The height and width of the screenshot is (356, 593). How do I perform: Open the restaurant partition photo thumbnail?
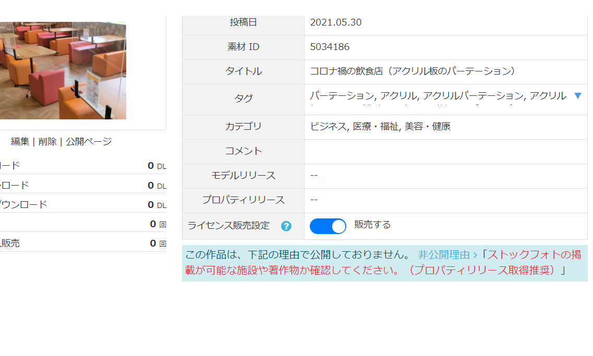pos(63,70)
